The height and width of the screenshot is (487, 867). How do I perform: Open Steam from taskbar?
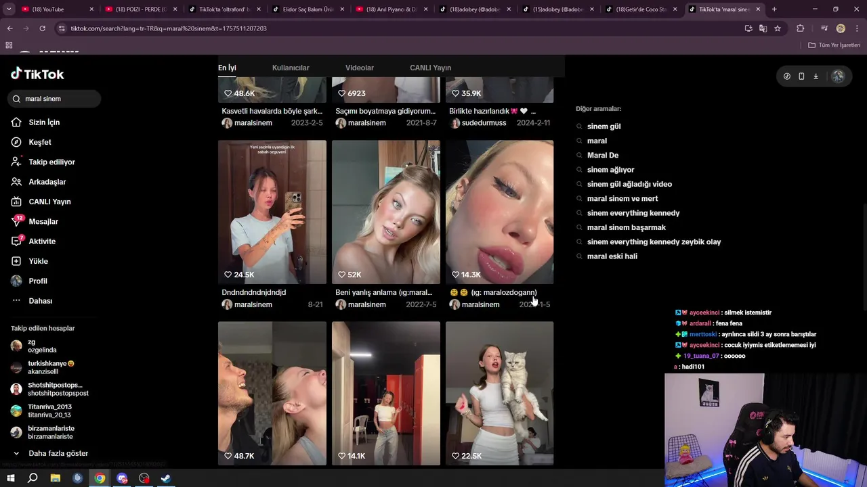pyautogui.click(x=165, y=478)
